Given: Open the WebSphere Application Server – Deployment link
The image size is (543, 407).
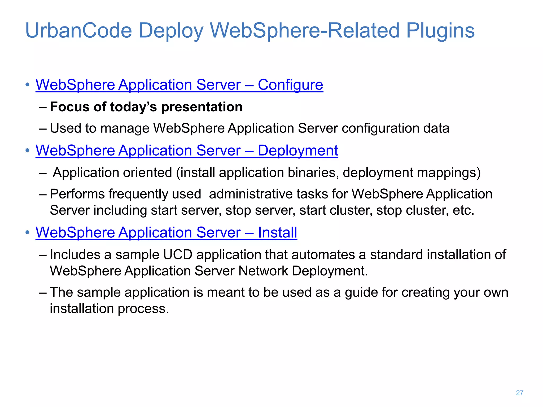Looking at the screenshot, I should [187, 151].
